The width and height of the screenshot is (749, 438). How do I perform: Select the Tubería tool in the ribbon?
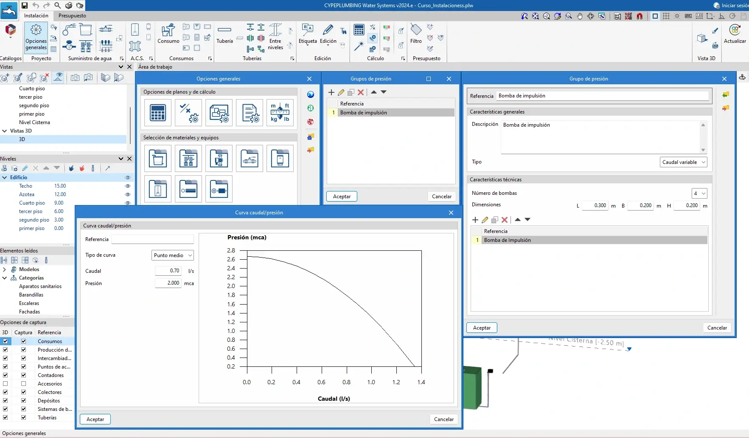[224, 34]
